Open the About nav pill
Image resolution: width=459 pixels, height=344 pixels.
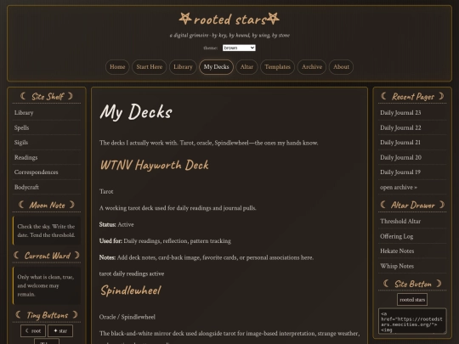(x=341, y=67)
